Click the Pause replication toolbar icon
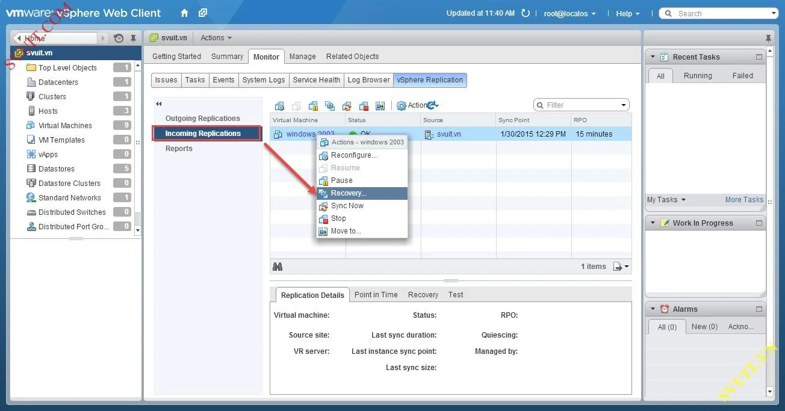 313,106
